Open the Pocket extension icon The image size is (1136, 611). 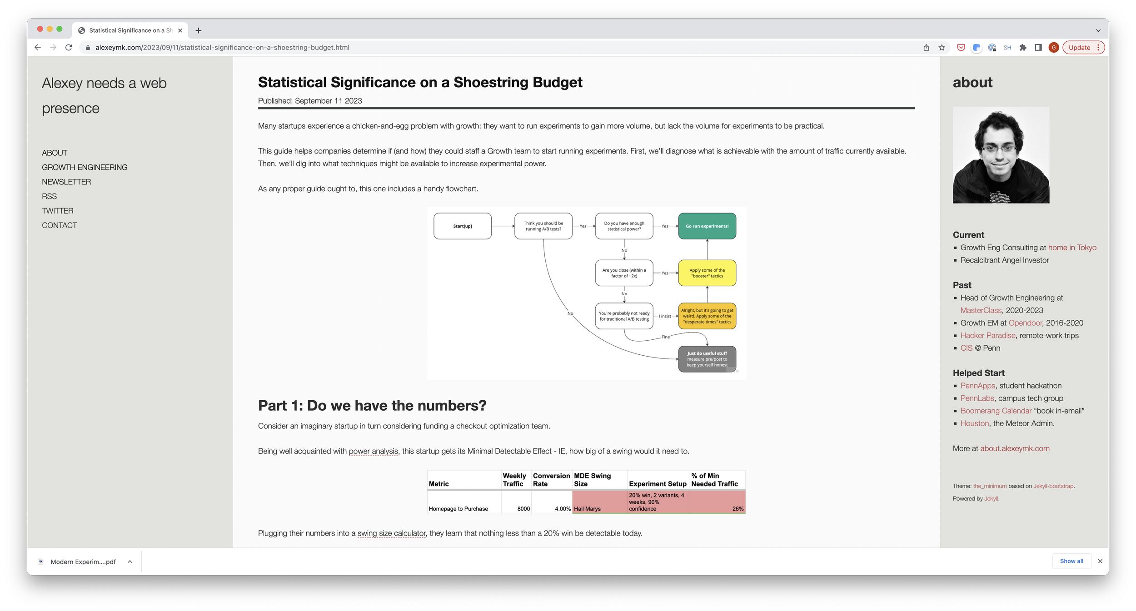click(x=961, y=47)
